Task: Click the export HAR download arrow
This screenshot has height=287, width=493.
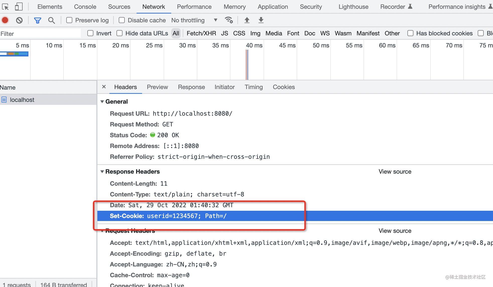Action: tap(261, 20)
